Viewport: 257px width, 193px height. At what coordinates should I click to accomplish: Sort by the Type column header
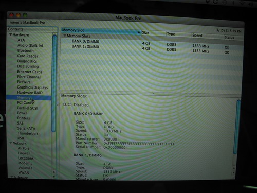178,34
